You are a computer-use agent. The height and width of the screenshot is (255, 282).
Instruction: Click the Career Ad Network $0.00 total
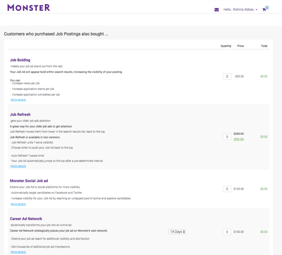coord(264,232)
